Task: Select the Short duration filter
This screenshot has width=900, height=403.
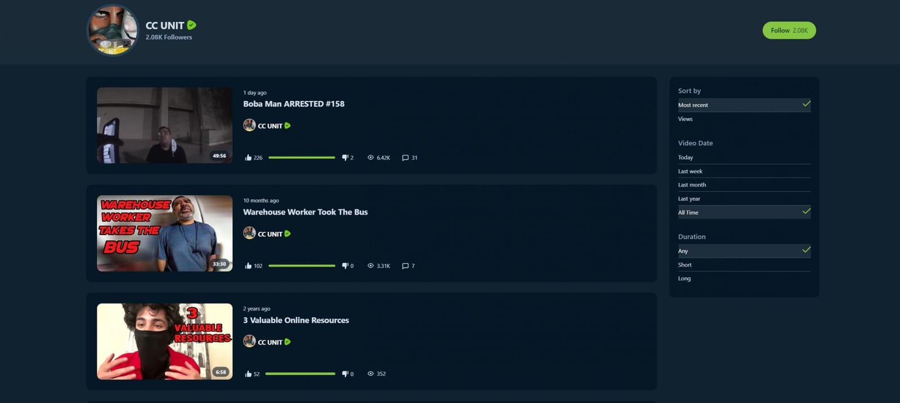Action: [685, 265]
